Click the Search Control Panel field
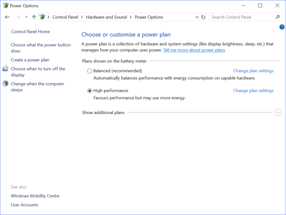 [242, 17]
